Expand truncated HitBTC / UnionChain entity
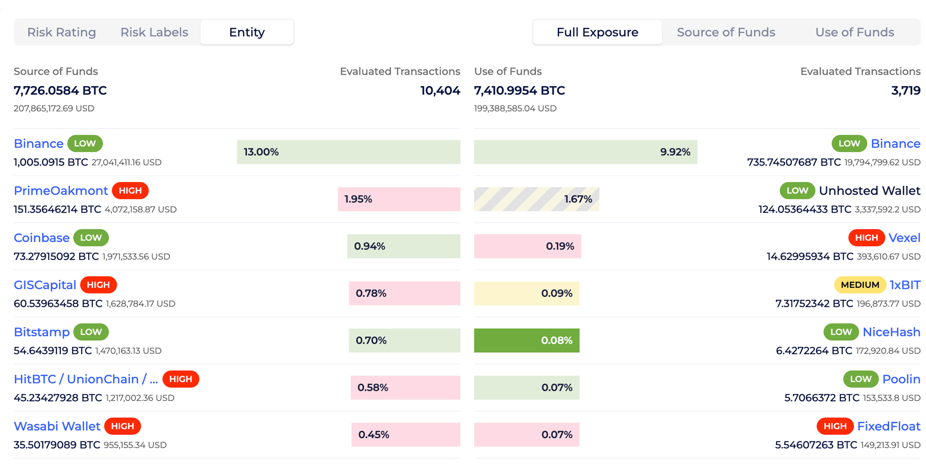Viewport: 926px width, 472px height. pyautogui.click(x=85, y=379)
